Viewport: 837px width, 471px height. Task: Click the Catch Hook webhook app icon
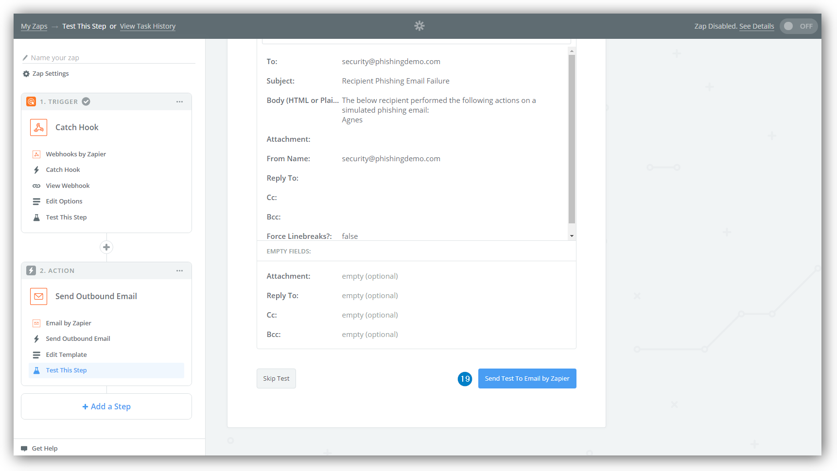pos(38,127)
